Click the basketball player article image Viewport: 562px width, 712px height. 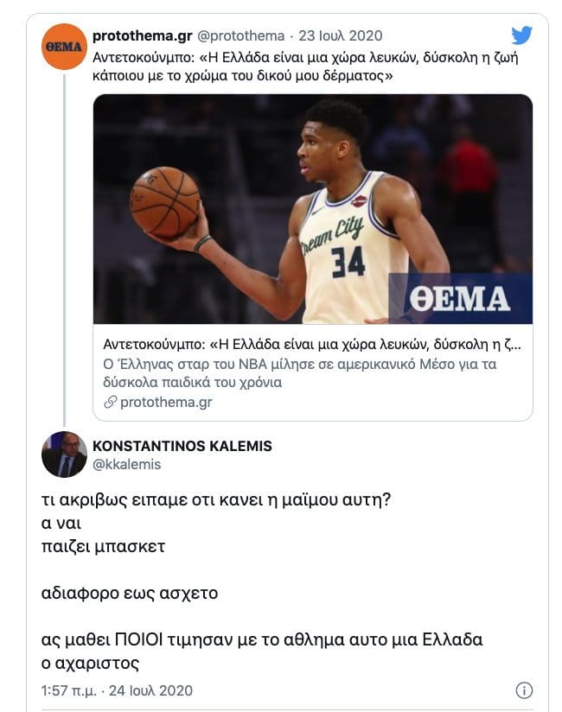(x=313, y=209)
